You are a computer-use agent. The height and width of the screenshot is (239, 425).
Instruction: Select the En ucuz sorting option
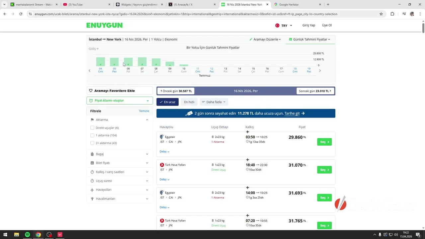pyautogui.click(x=168, y=102)
